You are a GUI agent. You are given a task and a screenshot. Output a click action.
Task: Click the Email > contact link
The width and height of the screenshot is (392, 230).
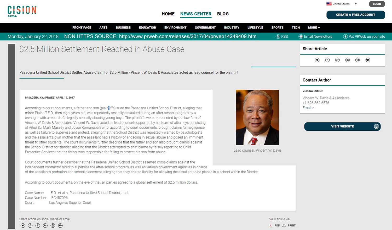pyautogui.click(x=308, y=108)
